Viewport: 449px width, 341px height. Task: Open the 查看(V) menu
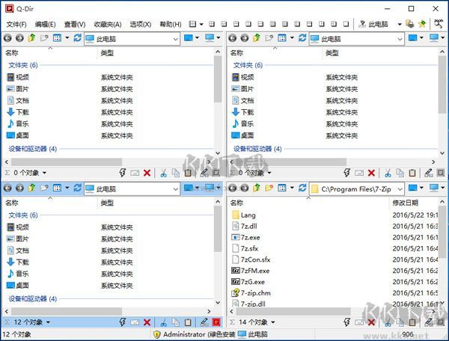75,25
